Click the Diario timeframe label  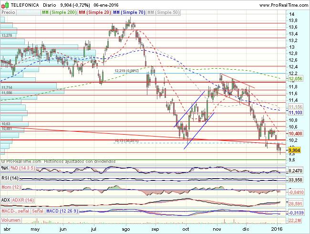click(x=50, y=5)
